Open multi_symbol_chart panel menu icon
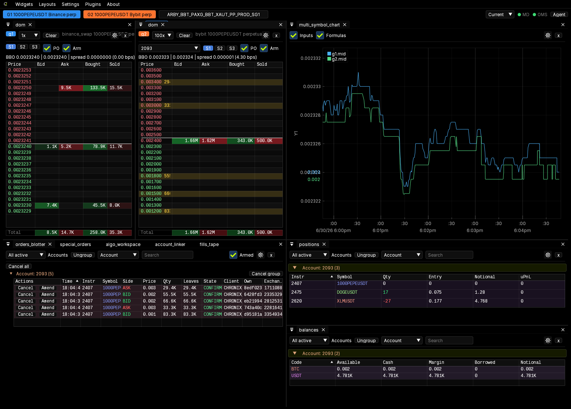The width and height of the screenshot is (571, 409). (292, 25)
